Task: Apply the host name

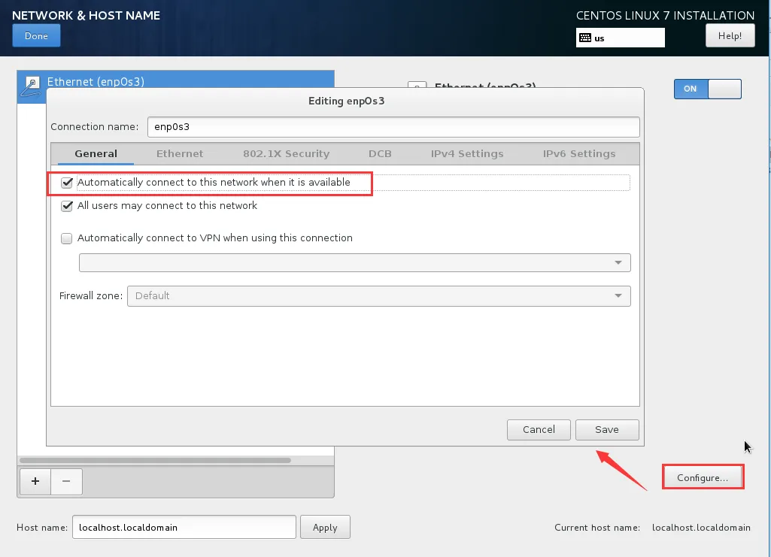Action: pos(325,528)
